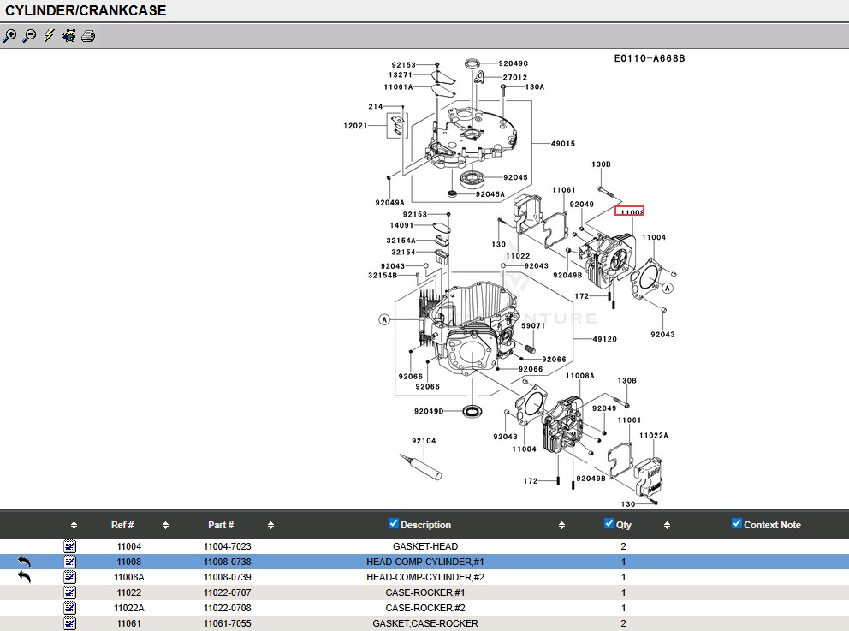
Task: Click part number 11022-0707
Action: [x=227, y=592]
